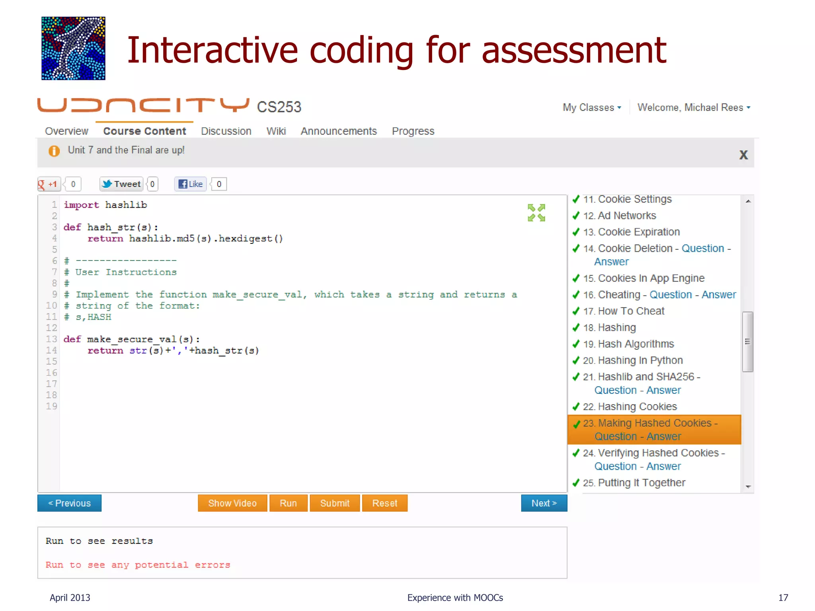Screen dimensions: 815x611
Task: Open the Question link for 16. Cheating
Action: click(671, 294)
